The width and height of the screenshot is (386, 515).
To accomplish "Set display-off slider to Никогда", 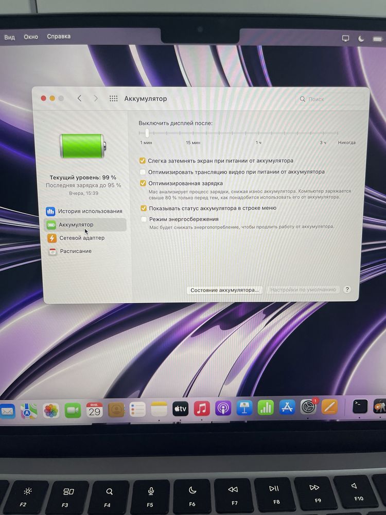I will pyautogui.click(x=337, y=133).
